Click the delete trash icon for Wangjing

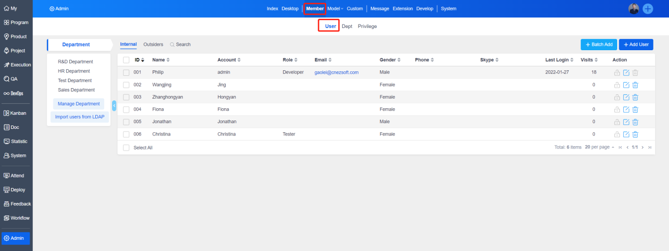click(635, 85)
